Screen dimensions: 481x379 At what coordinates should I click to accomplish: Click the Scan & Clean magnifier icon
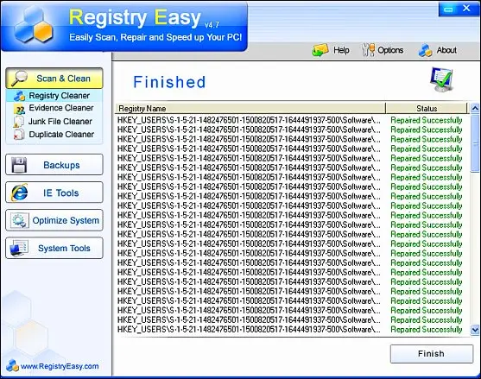19,79
